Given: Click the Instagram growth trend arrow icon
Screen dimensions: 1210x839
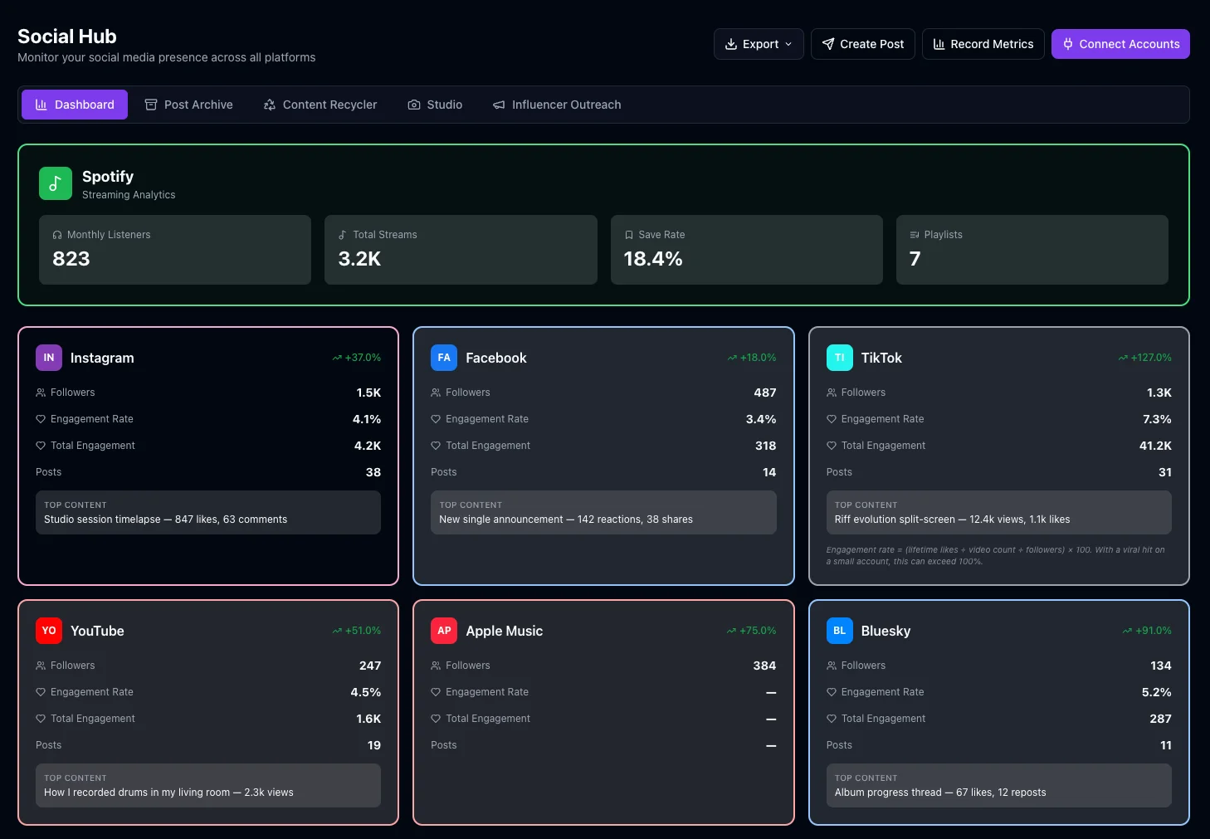Looking at the screenshot, I should 337,358.
